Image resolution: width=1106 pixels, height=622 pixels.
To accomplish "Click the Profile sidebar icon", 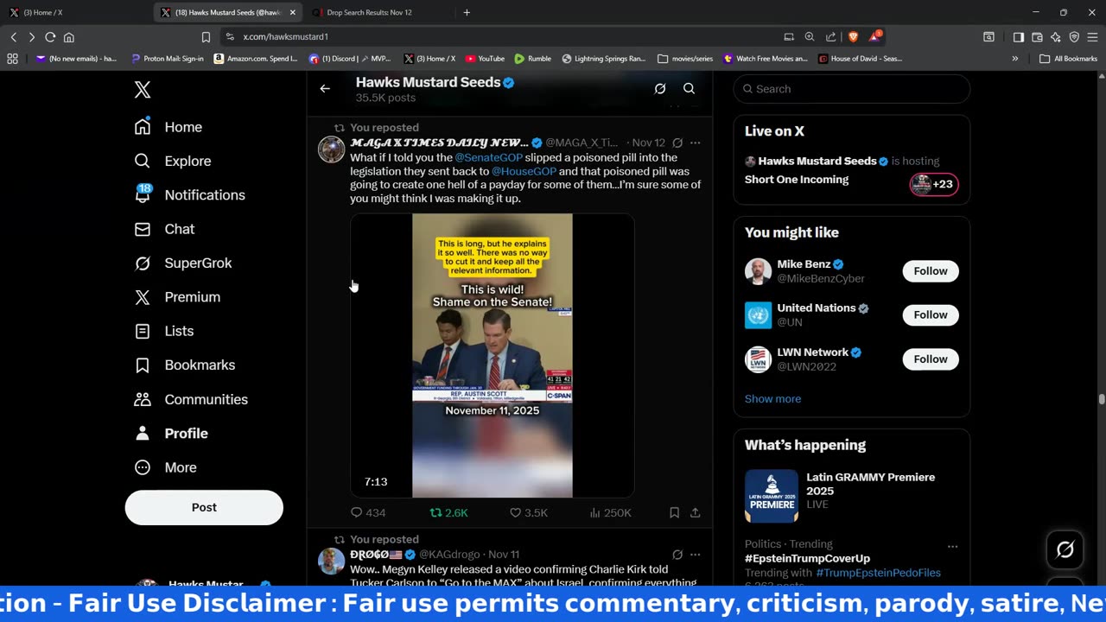I will click(x=143, y=433).
